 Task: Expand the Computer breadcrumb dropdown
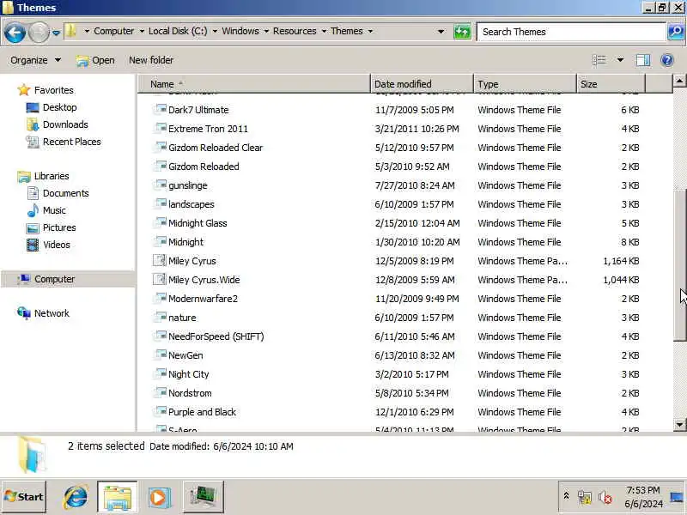(142, 31)
